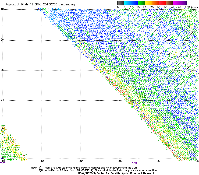Click the 'Times are GMT' note line
This screenshot has height=175, width=199.
[x=84, y=168]
